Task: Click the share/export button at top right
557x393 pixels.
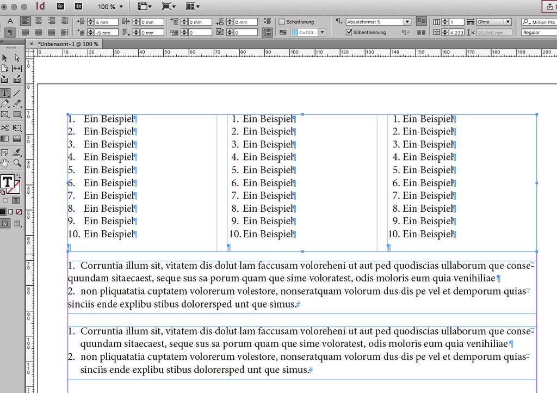Action: [x=549, y=7]
